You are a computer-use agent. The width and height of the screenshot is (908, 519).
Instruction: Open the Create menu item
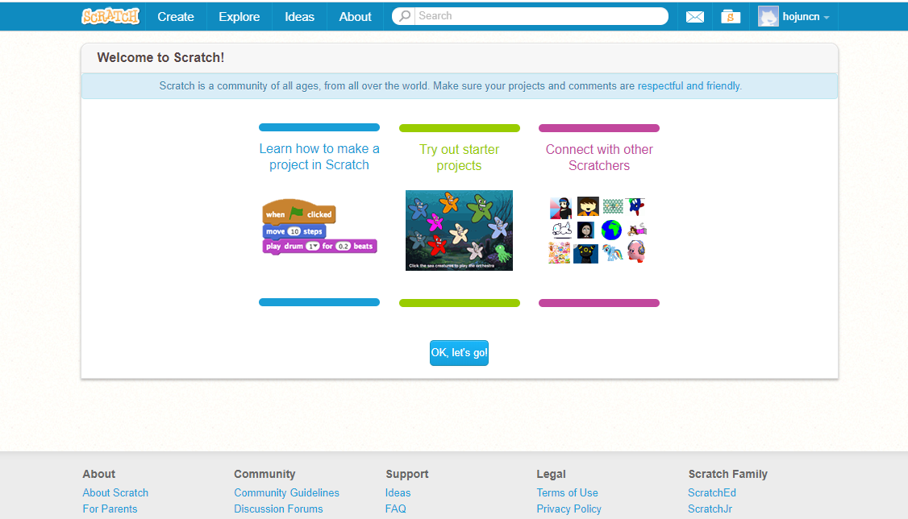(x=176, y=17)
